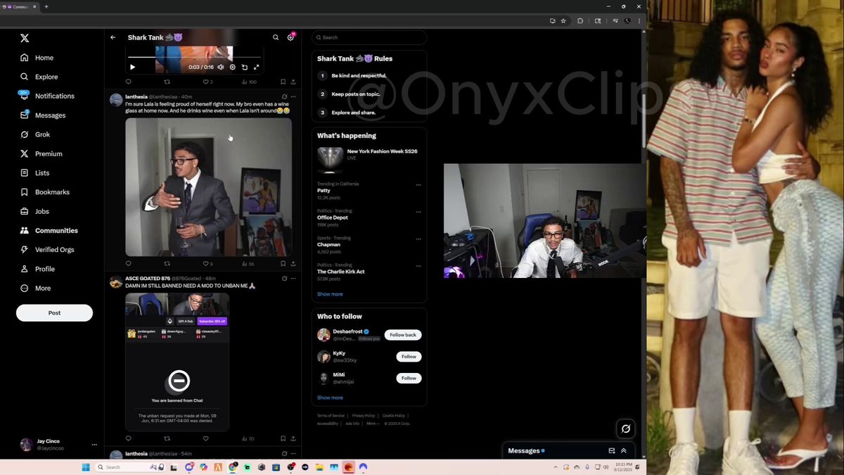Like the ASCE GOATED post
The height and width of the screenshot is (475, 844).
tap(206, 438)
